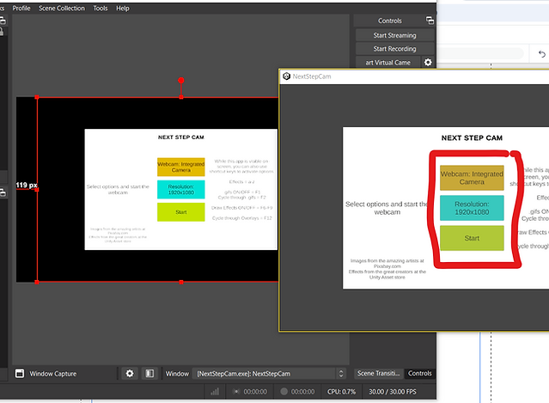This screenshot has height=403, width=549.
Task: Open the Scene Collection menu
Action: click(62, 8)
